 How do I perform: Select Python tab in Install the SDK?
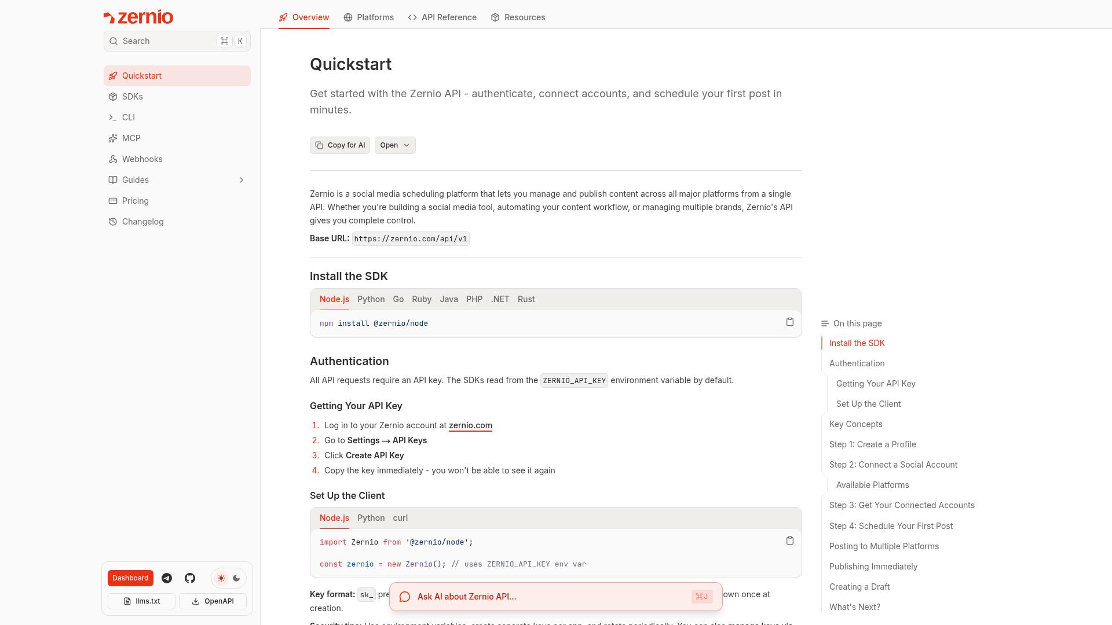click(x=371, y=299)
